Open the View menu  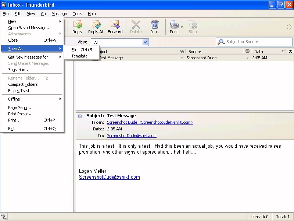point(31,14)
